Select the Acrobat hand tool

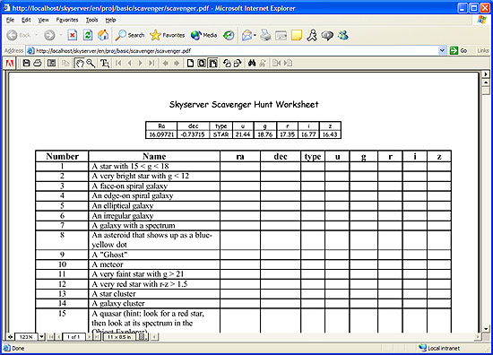point(79,64)
